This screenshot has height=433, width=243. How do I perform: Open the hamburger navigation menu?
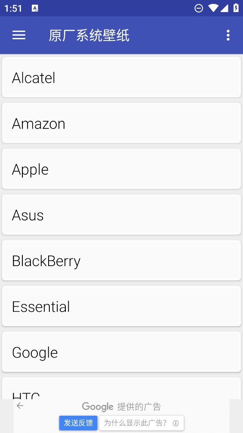click(19, 35)
